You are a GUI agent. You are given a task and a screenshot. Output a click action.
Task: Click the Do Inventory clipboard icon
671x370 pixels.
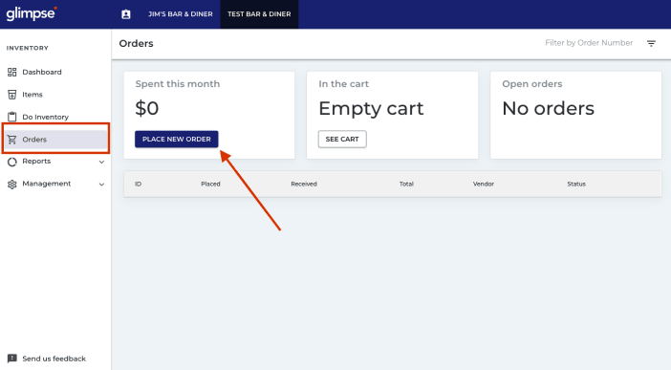click(x=12, y=117)
